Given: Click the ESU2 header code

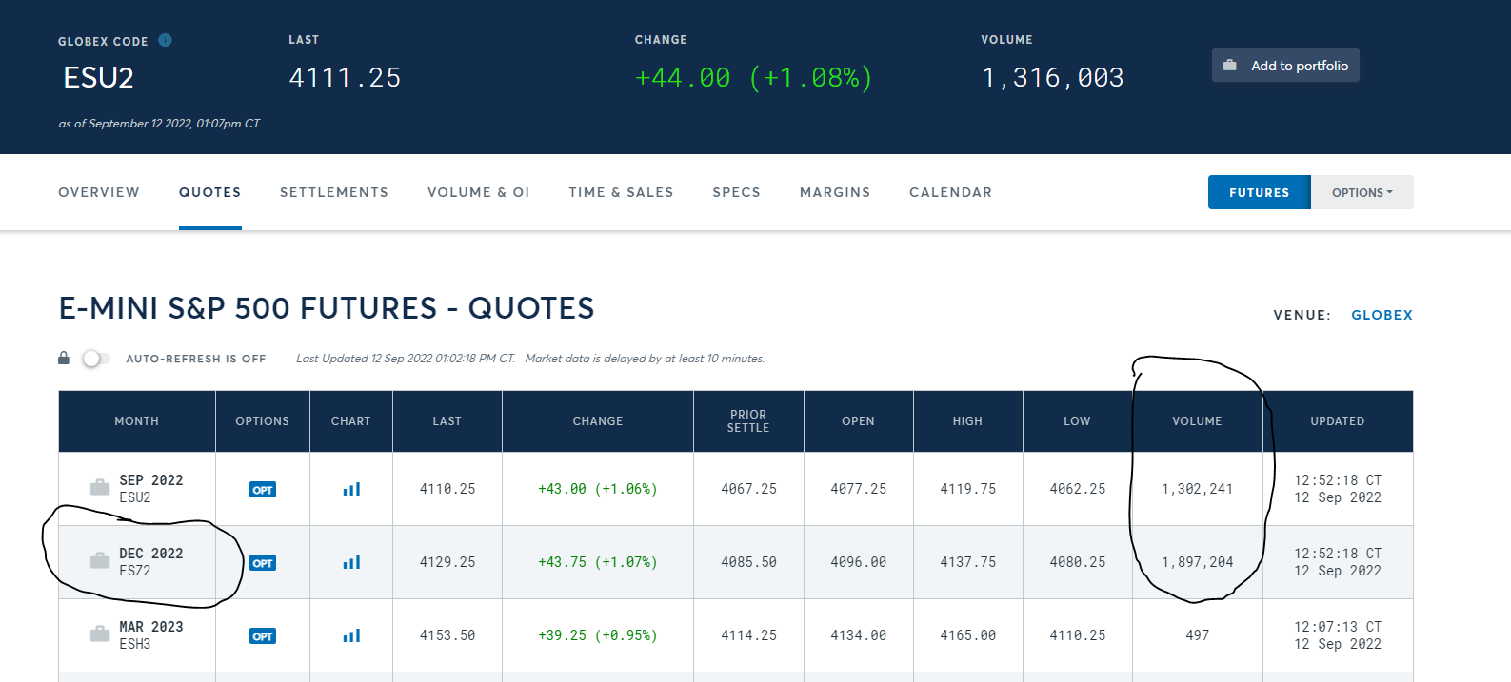Looking at the screenshot, I should [x=98, y=78].
